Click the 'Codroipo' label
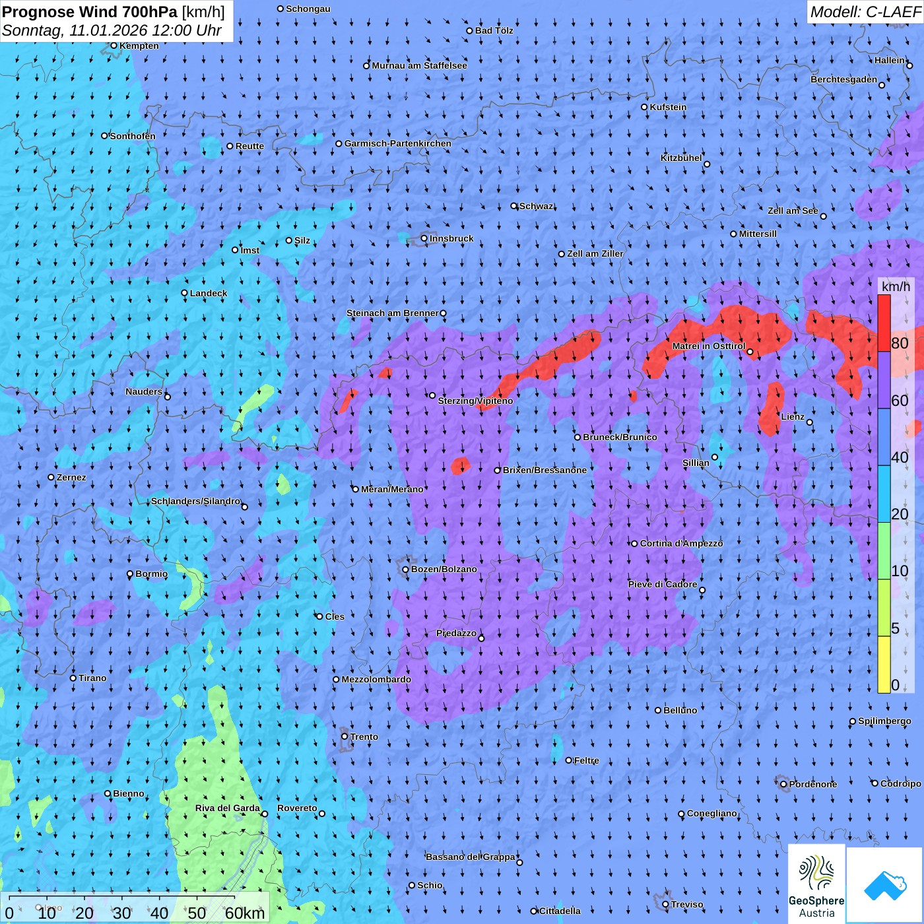 [x=901, y=783]
